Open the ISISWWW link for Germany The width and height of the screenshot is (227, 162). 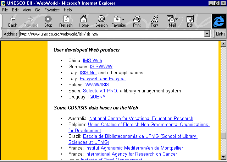point(101,66)
